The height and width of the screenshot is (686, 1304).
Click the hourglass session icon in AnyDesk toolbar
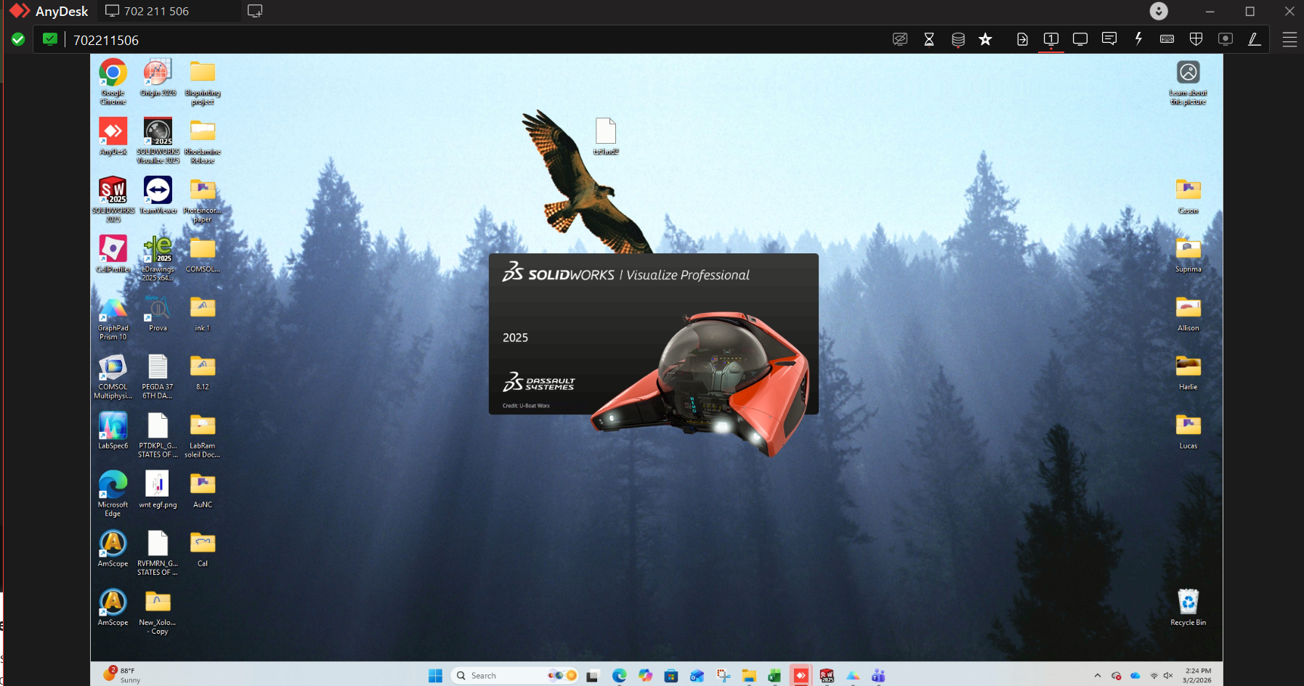pyautogui.click(x=929, y=39)
